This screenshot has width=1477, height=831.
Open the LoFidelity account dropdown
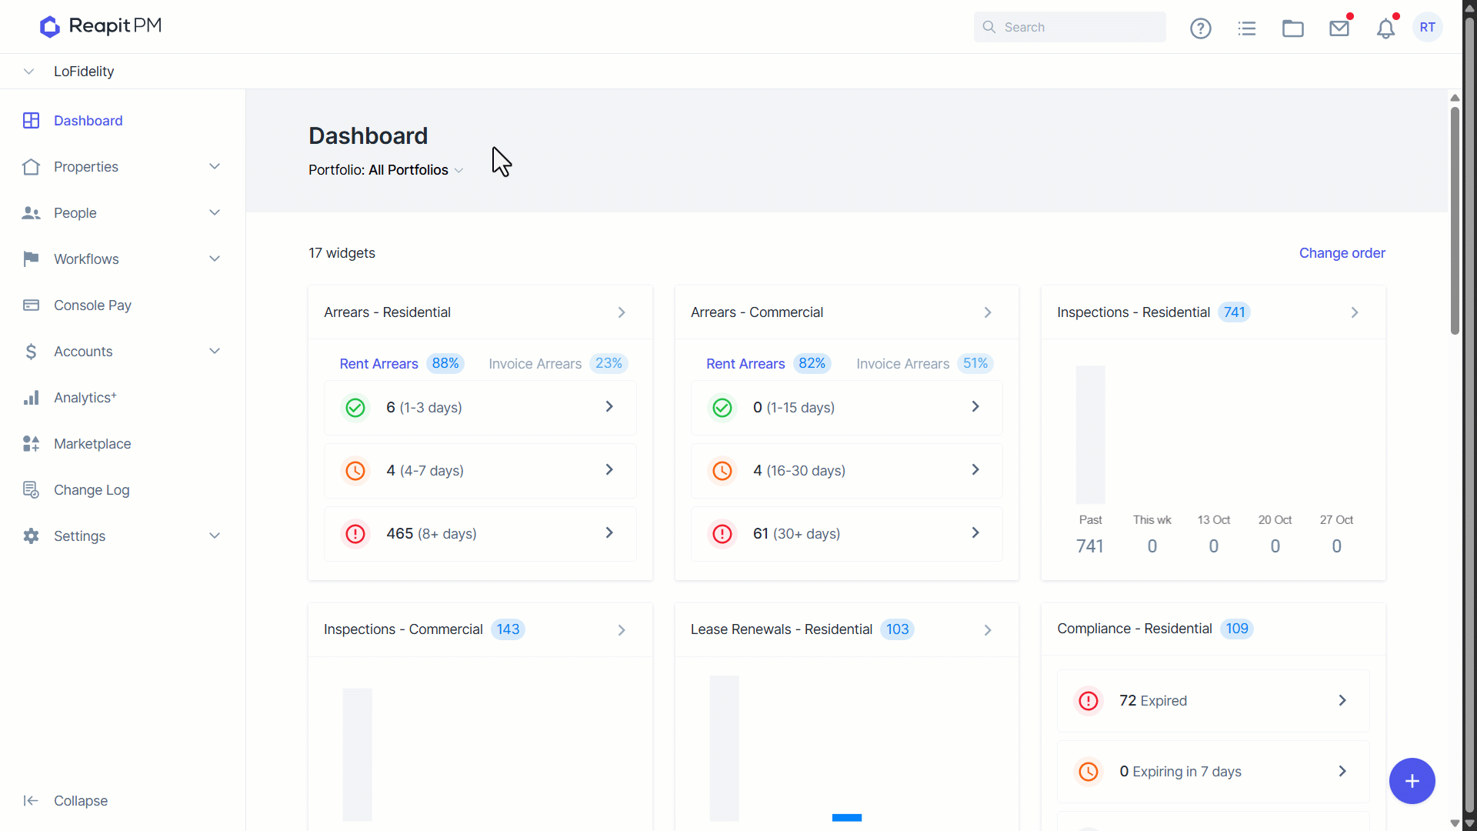click(69, 72)
